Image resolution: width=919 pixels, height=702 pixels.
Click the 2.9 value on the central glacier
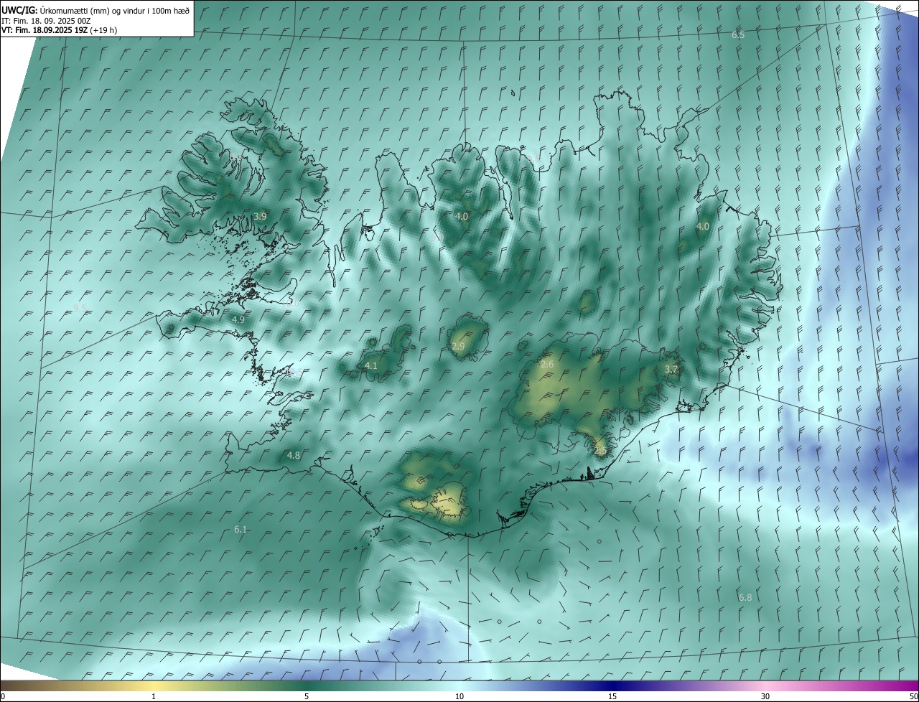(x=458, y=347)
